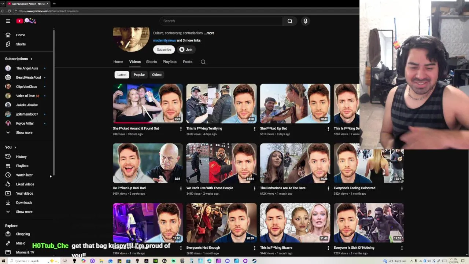Open options menu for We Can't Live With These People
The width and height of the screenshot is (469, 264).
pyautogui.click(x=255, y=188)
